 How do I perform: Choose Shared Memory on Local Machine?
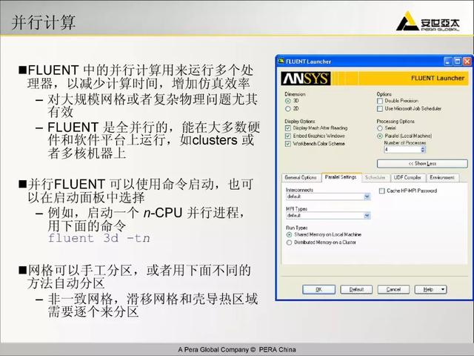289,235
